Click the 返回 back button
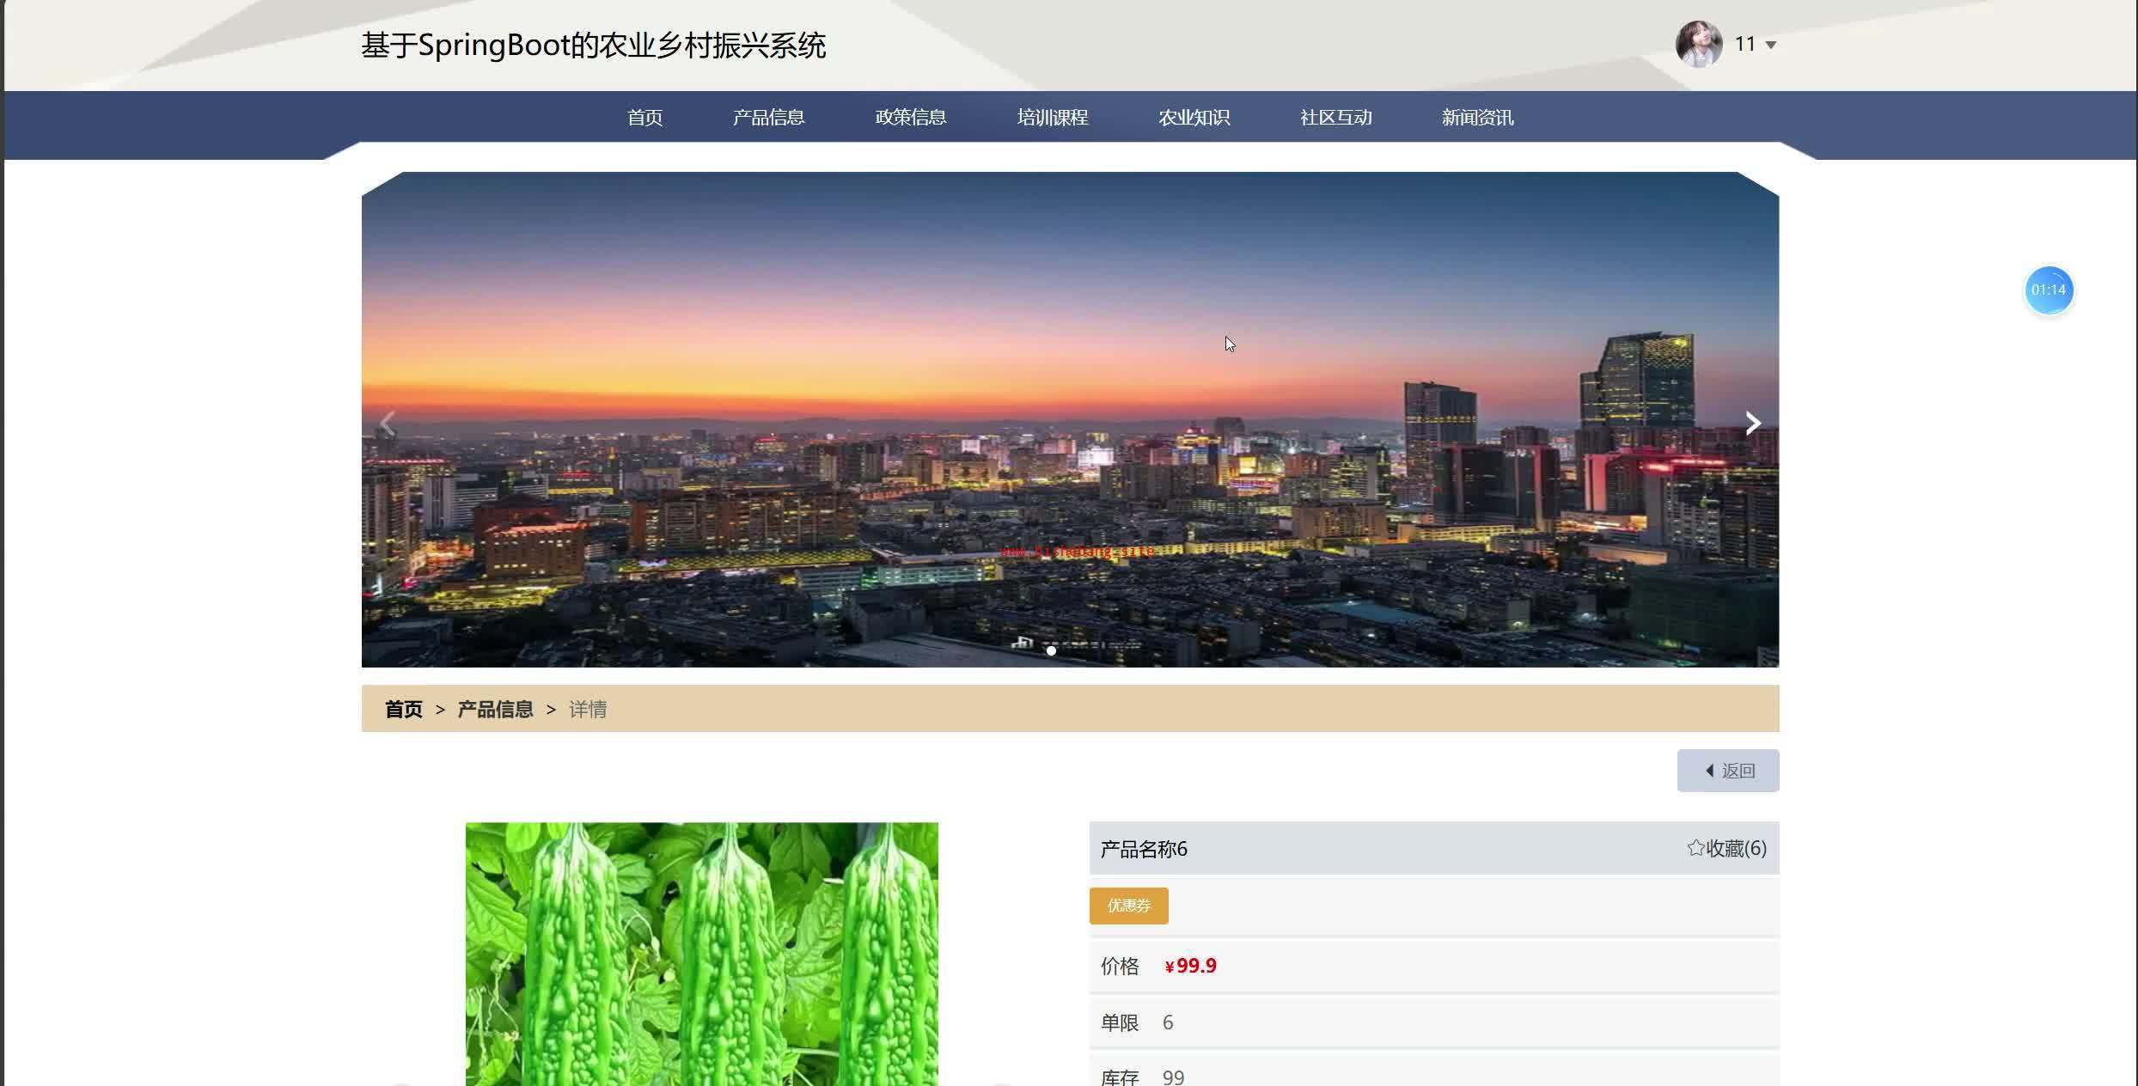The image size is (2138, 1086). pyautogui.click(x=1727, y=771)
